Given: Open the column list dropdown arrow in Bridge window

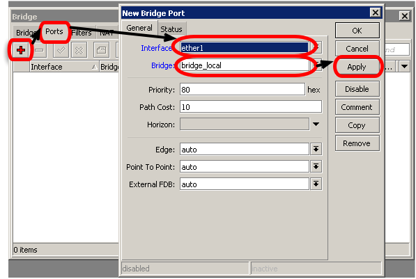Looking at the screenshot, I should (404, 66).
